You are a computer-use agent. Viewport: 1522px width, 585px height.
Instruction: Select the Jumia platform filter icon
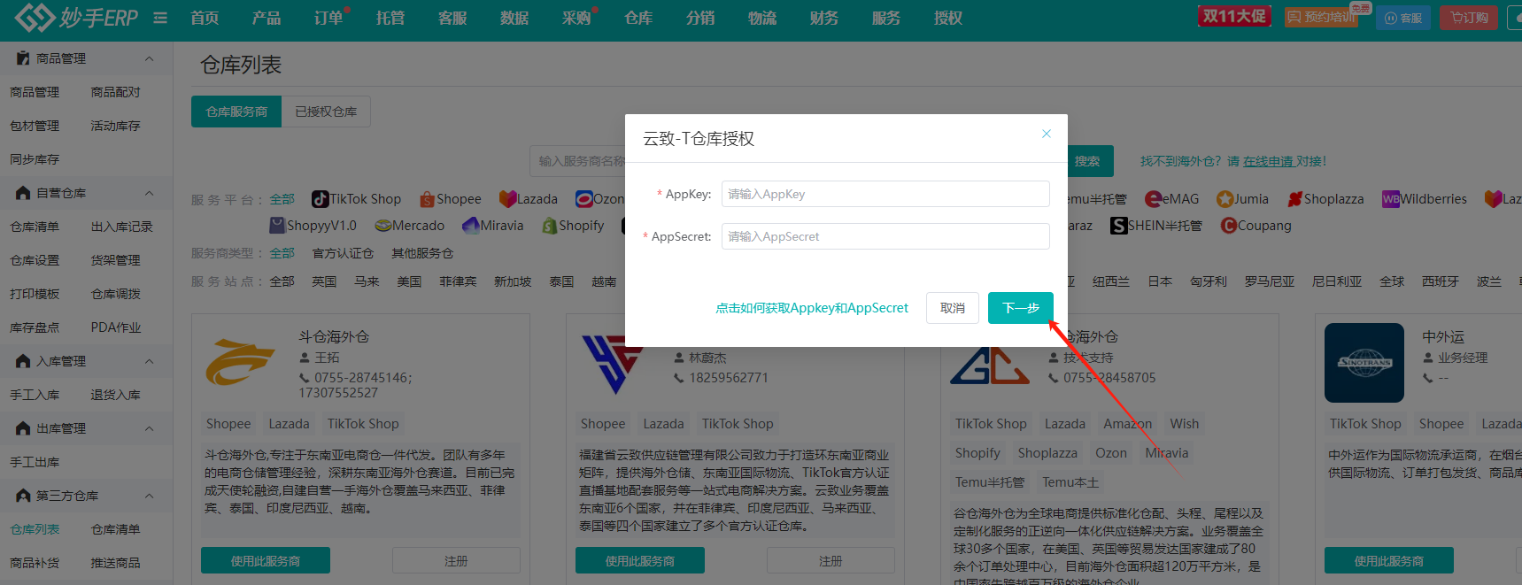[1225, 199]
